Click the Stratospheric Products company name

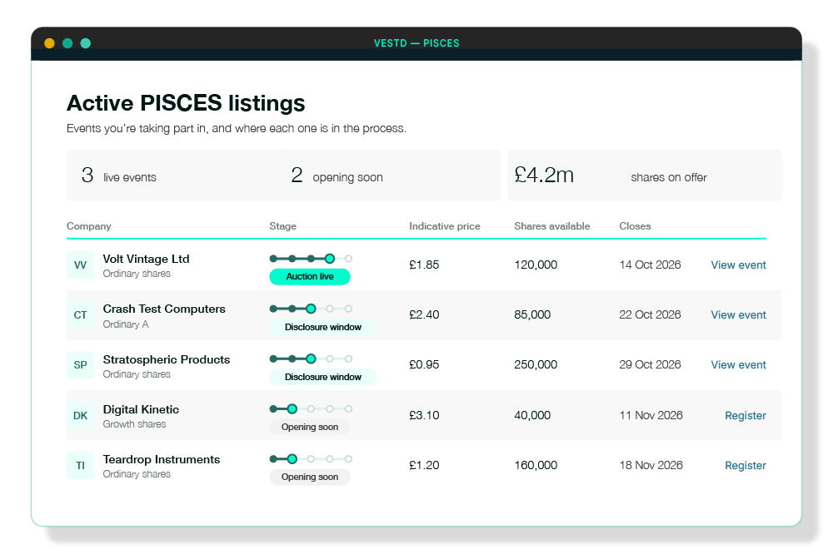coord(167,359)
